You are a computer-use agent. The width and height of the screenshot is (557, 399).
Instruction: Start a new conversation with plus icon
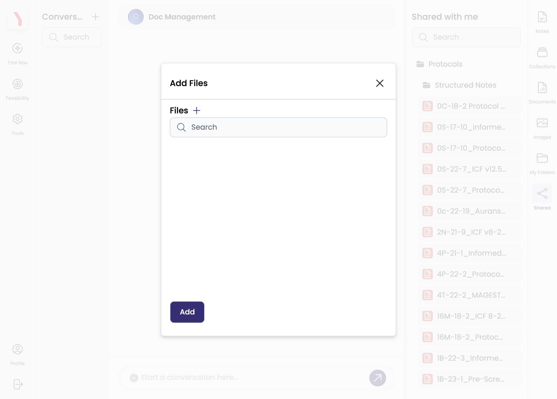pos(96,17)
